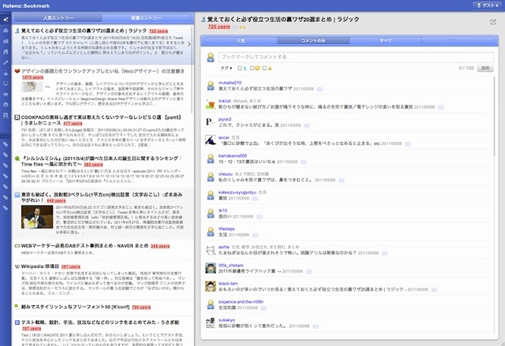This screenshot has width=505, height=346.
Task: Click the first tag icon in the sidebar
Action: [x=6, y=144]
